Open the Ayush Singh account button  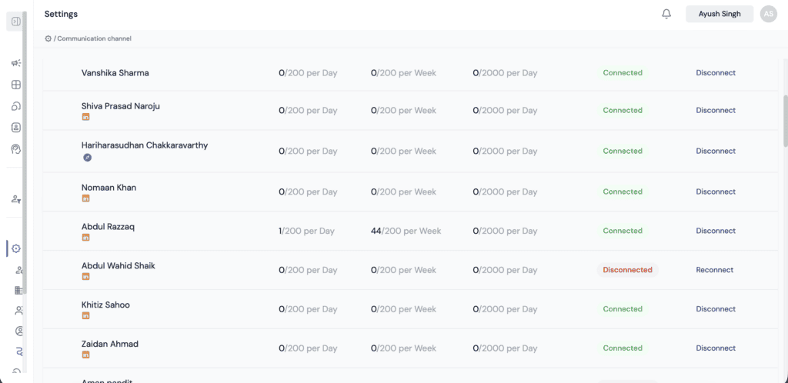pyautogui.click(x=719, y=14)
